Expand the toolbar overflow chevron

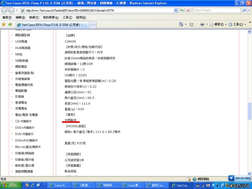[x=250, y=22]
